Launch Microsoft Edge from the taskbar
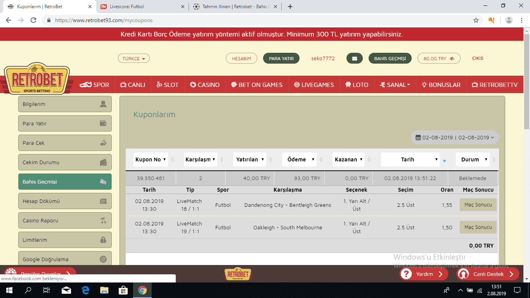 tap(85, 290)
